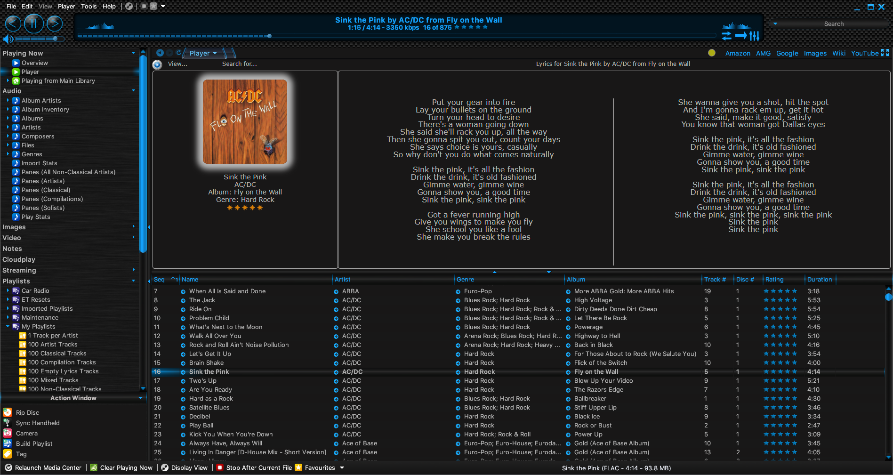Image resolution: width=893 pixels, height=475 pixels.
Task: Open the Car Radio playlist
Action: pyautogui.click(x=35, y=291)
